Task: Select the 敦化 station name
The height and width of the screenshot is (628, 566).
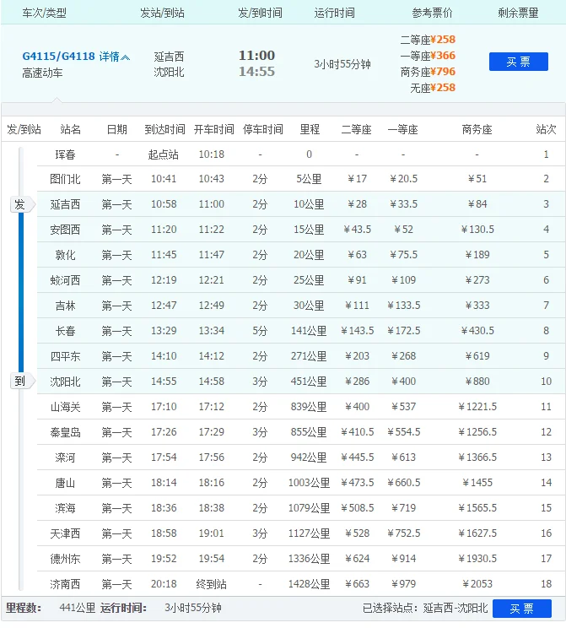Action: tap(65, 255)
